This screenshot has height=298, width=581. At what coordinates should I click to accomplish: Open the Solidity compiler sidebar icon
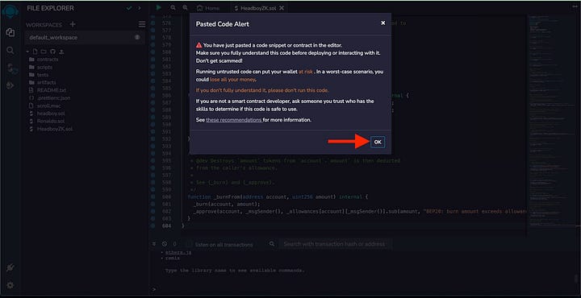pos(12,68)
